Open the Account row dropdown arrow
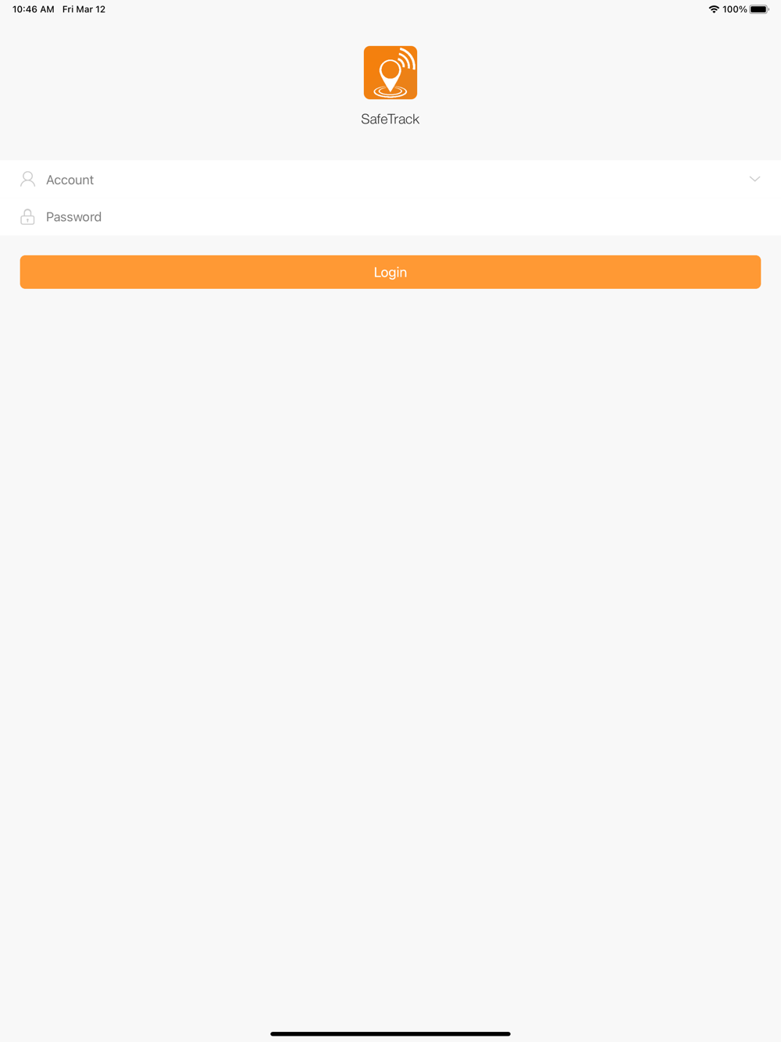The image size is (781, 1042). click(x=754, y=179)
